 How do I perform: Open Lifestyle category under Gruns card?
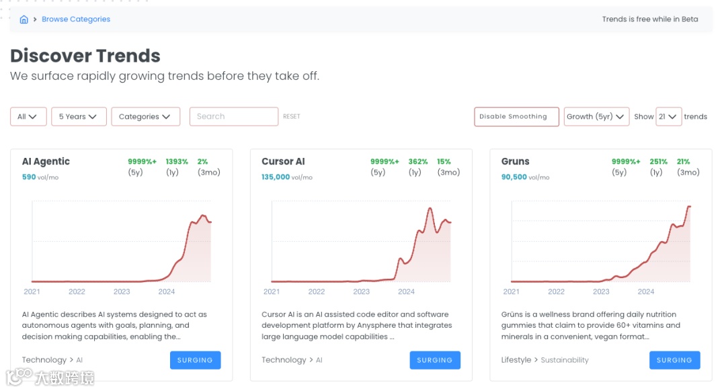pyautogui.click(x=516, y=360)
